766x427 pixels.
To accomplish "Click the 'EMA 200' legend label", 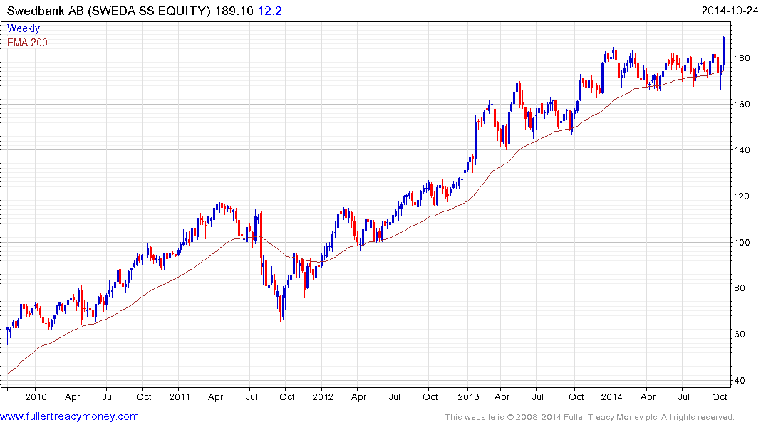I will coord(27,43).
